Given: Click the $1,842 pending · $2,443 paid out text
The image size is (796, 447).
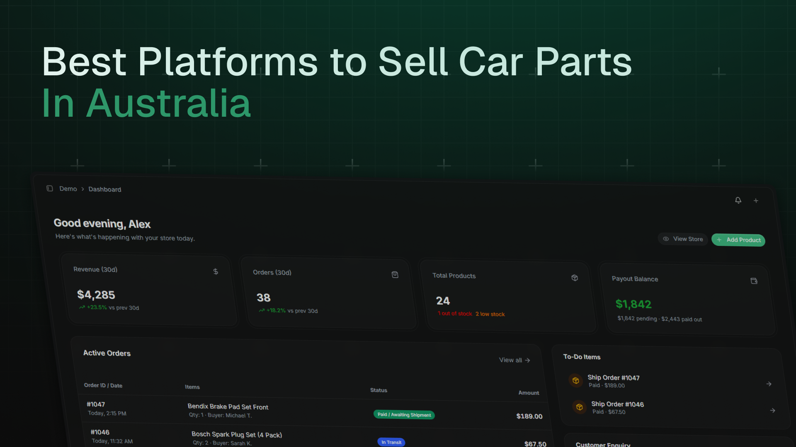Looking at the screenshot, I should tap(660, 319).
